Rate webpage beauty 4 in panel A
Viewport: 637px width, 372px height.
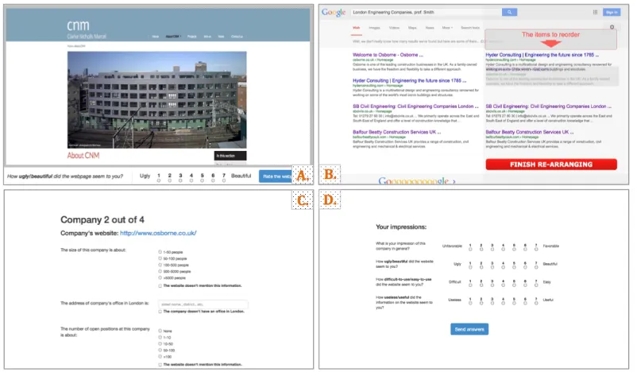191,180
